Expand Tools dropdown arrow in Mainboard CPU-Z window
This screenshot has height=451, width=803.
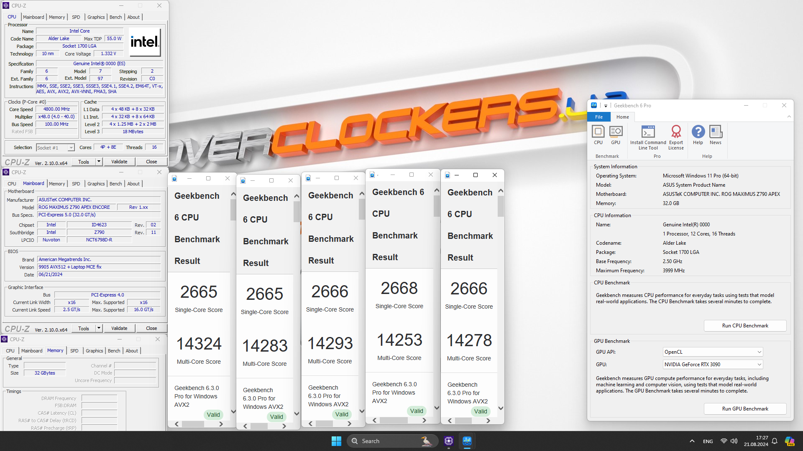99,328
